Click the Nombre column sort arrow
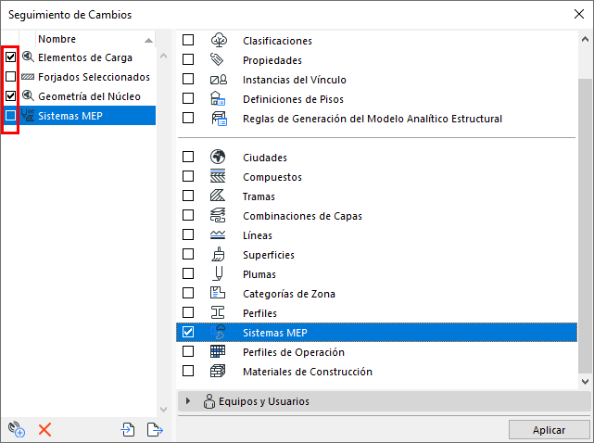This screenshot has width=594, height=443. [x=148, y=41]
